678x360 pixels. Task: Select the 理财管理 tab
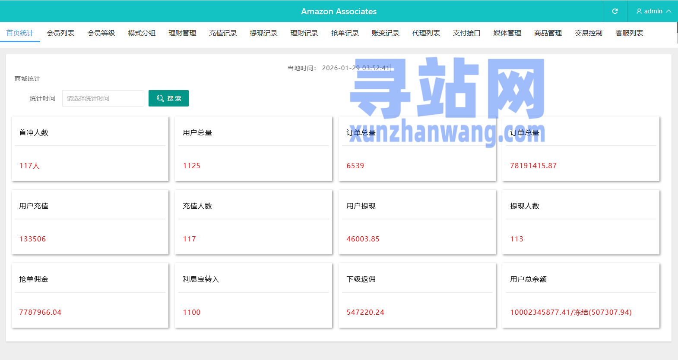point(182,33)
